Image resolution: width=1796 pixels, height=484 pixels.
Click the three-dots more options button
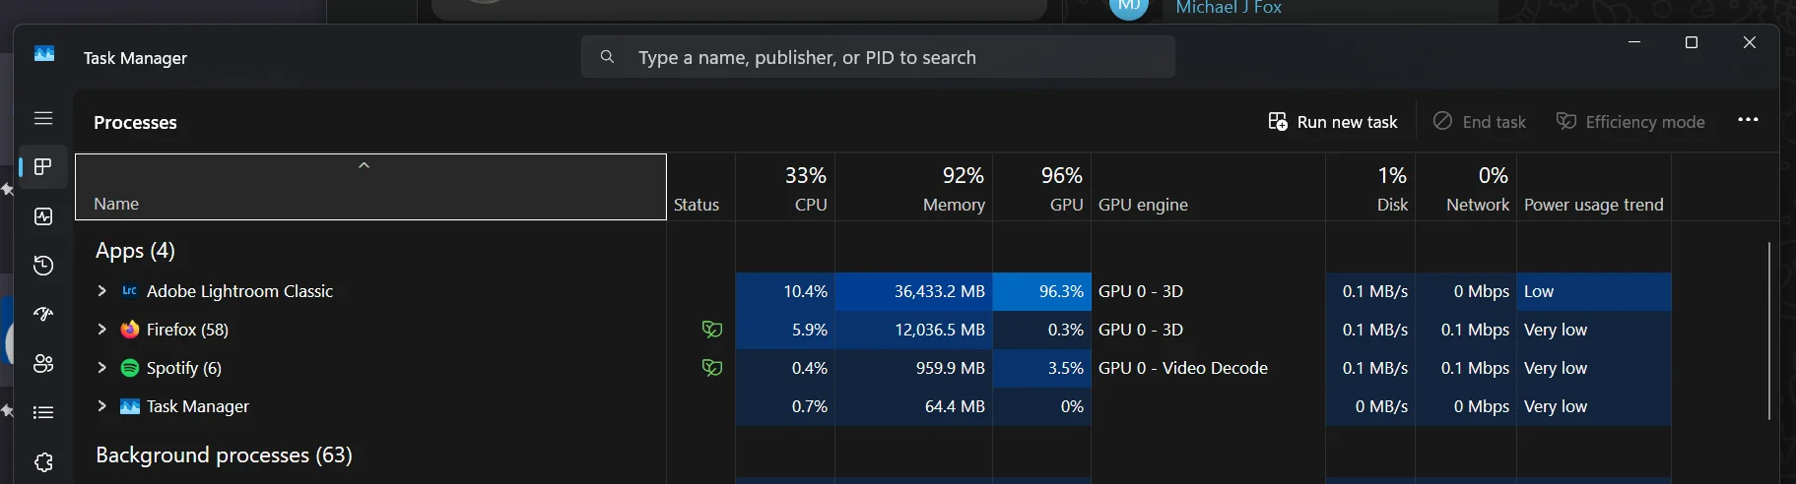[x=1748, y=120]
